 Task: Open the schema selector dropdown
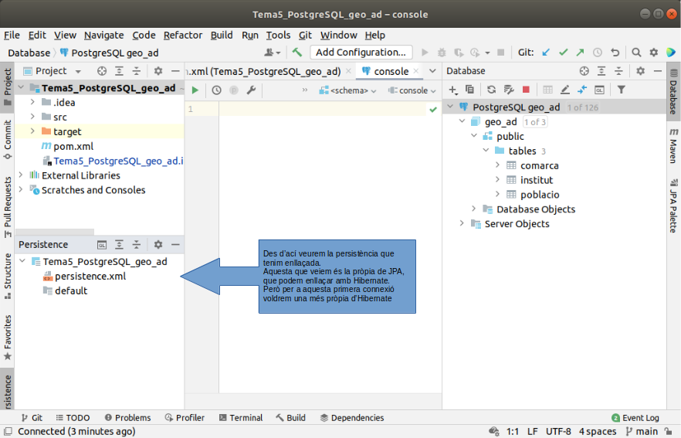click(347, 90)
